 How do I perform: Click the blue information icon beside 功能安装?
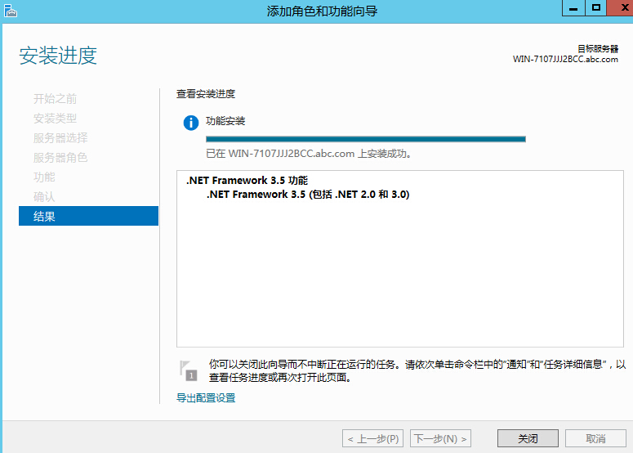[x=191, y=123]
